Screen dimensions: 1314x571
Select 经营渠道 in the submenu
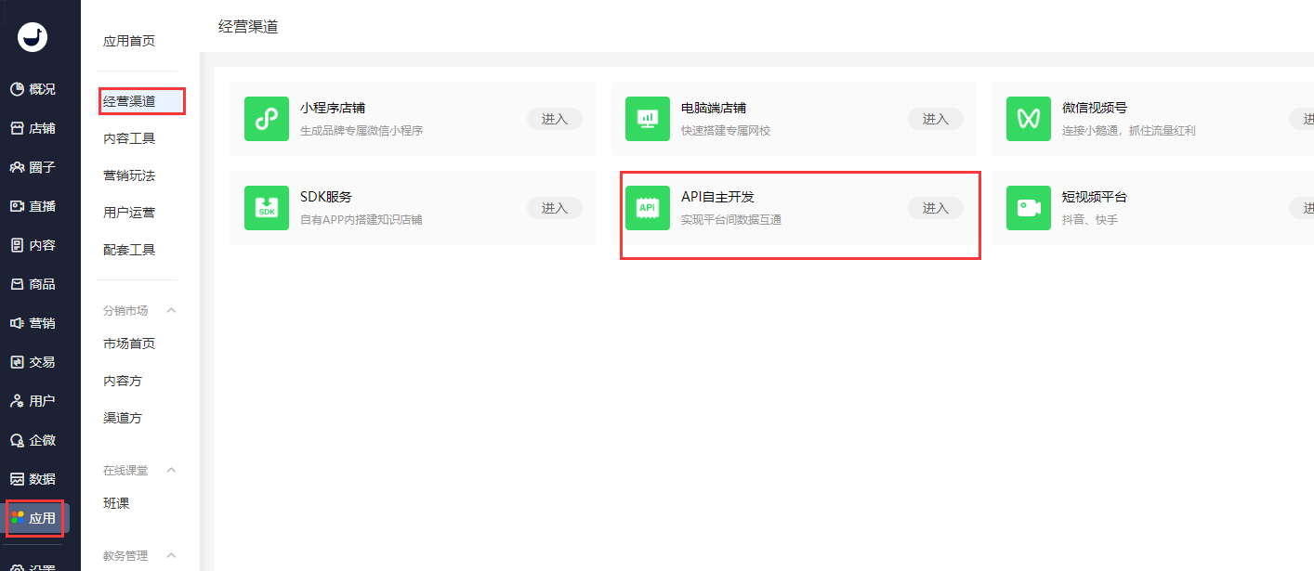(129, 101)
